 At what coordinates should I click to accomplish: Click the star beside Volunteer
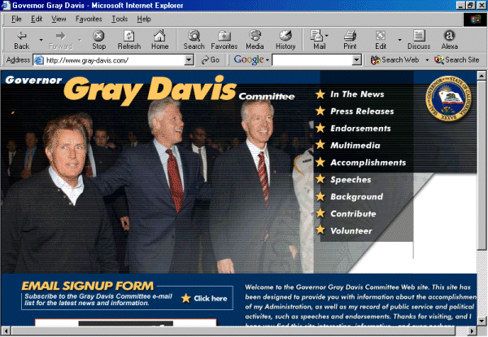coord(320,230)
